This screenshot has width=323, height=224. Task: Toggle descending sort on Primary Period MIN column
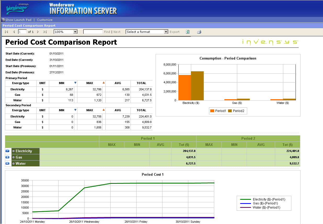(x=76, y=83)
